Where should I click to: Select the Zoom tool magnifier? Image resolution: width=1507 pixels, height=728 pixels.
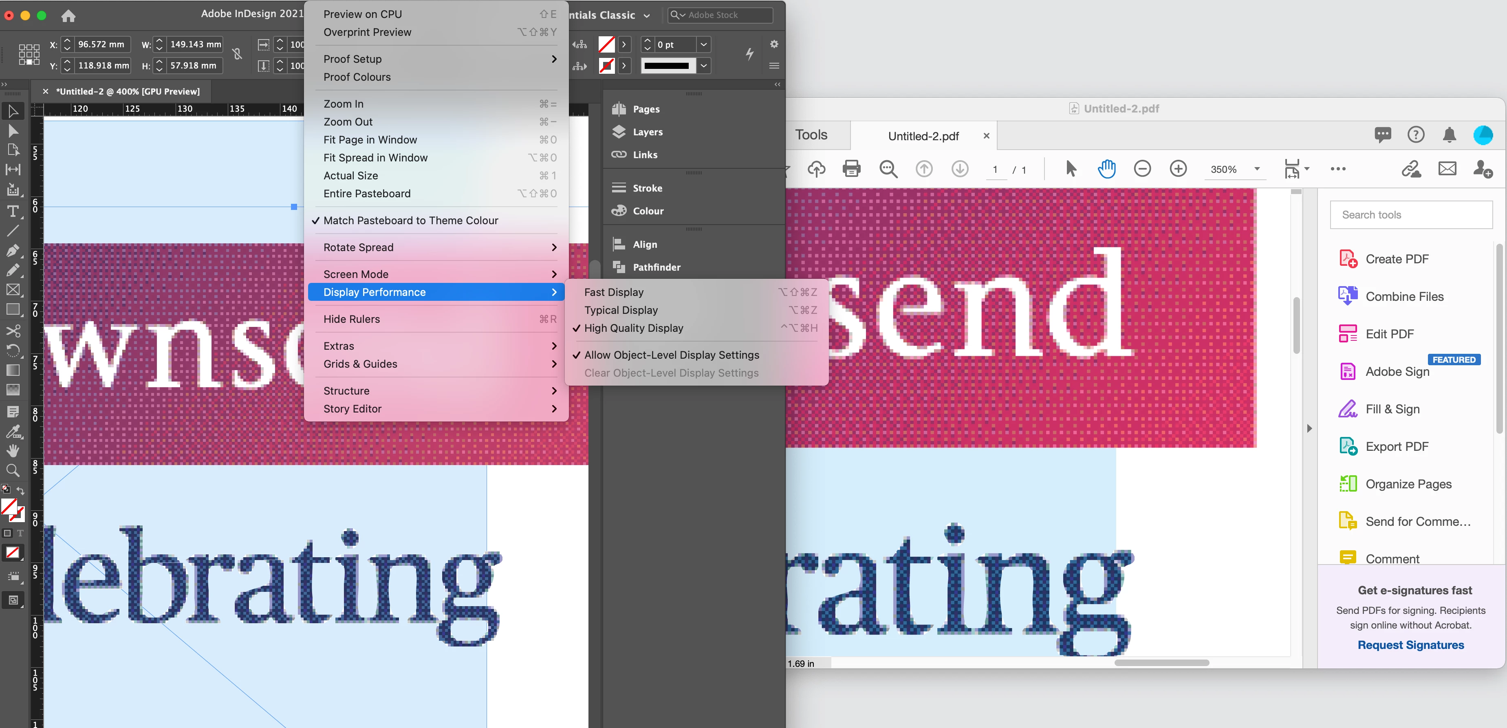(13, 470)
